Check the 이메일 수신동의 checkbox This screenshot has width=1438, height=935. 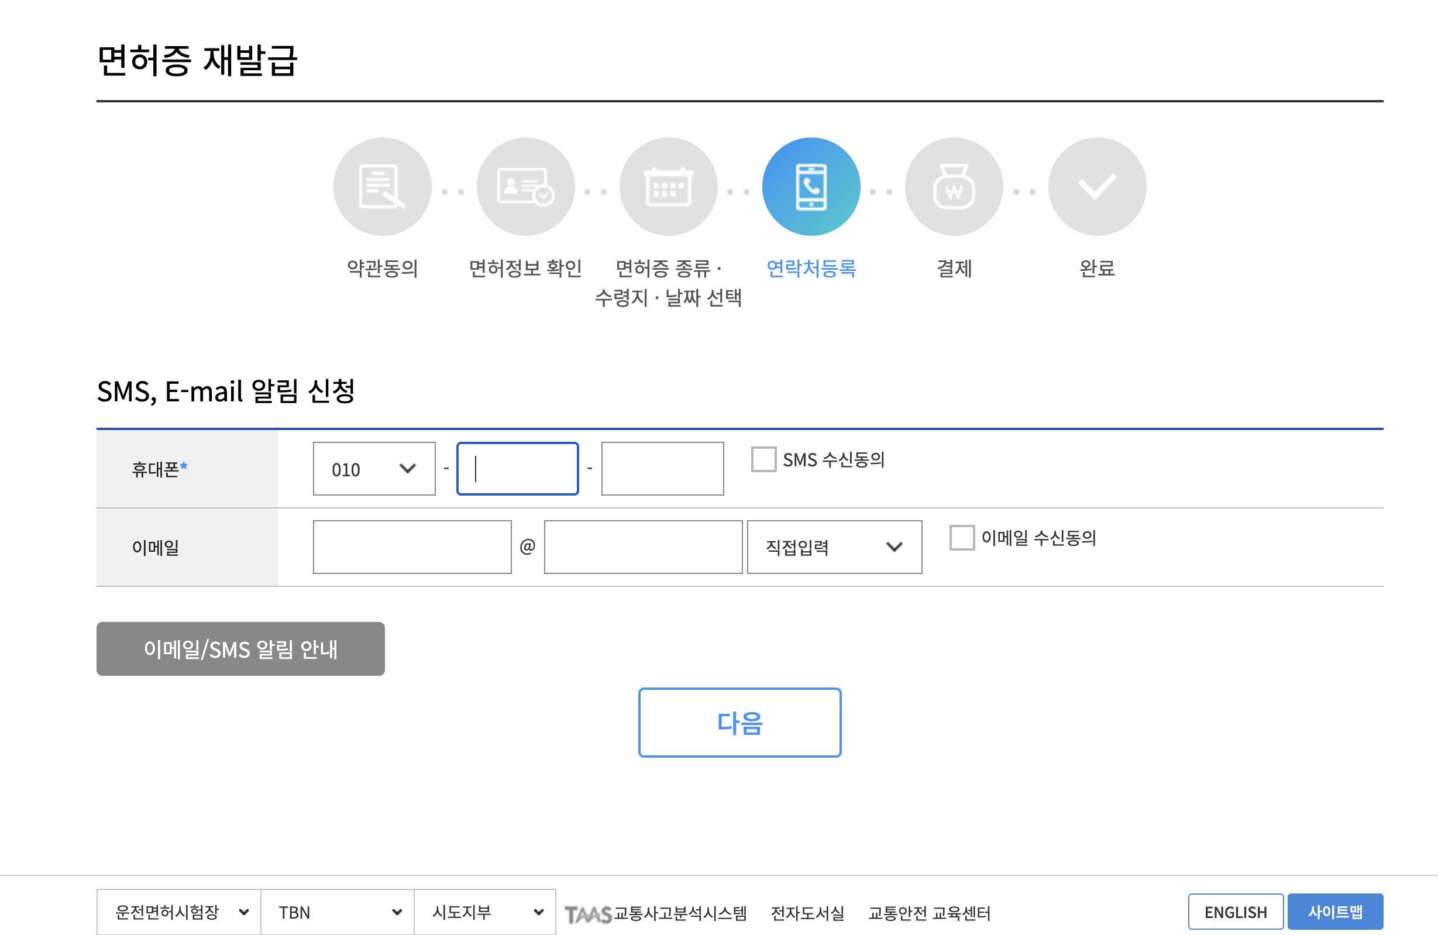tap(961, 537)
